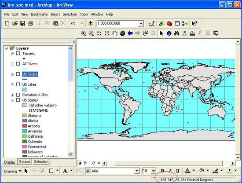The width and height of the screenshot is (242, 183).
Task: Open the Drawing menu dropdown
Action: (x=13, y=171)
